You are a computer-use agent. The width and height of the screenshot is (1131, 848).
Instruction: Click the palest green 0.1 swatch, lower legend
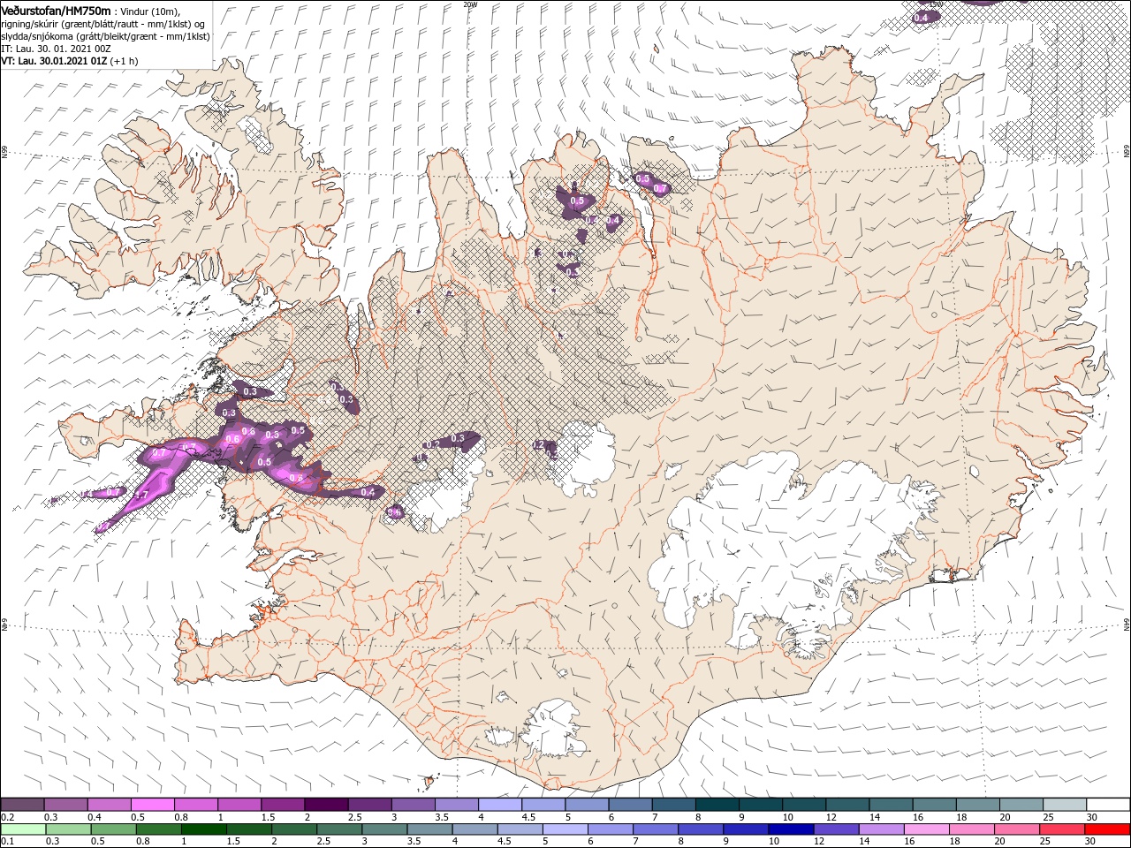coord(24,829)
